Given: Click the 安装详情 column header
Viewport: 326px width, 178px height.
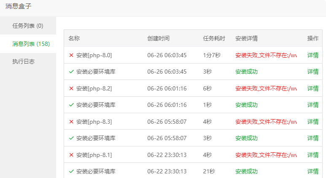Looking at the screenshot, I should [x=246, y=38].
